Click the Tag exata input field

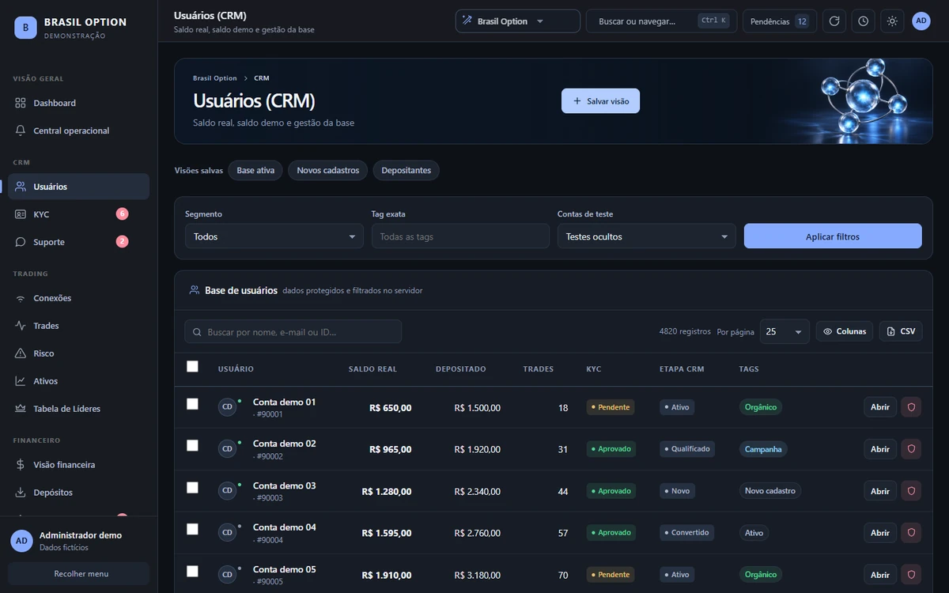pyautogui.click(x=460, y=236)
